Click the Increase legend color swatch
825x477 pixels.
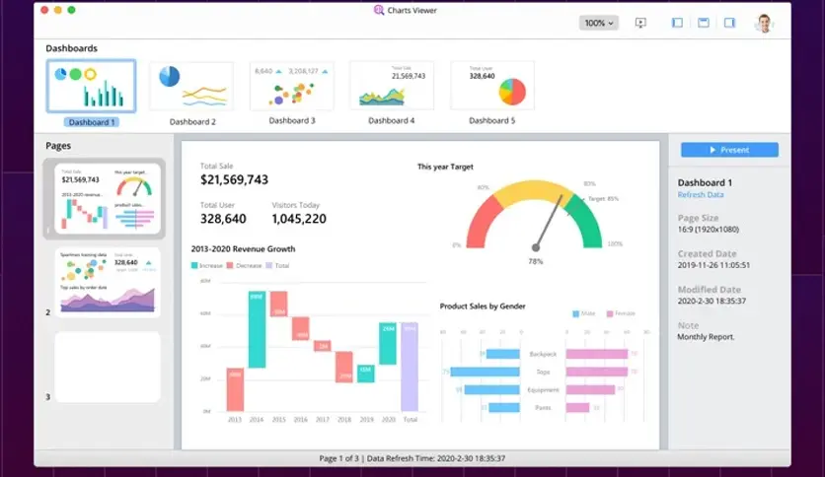pyautogui.click(x=194, y=266)
